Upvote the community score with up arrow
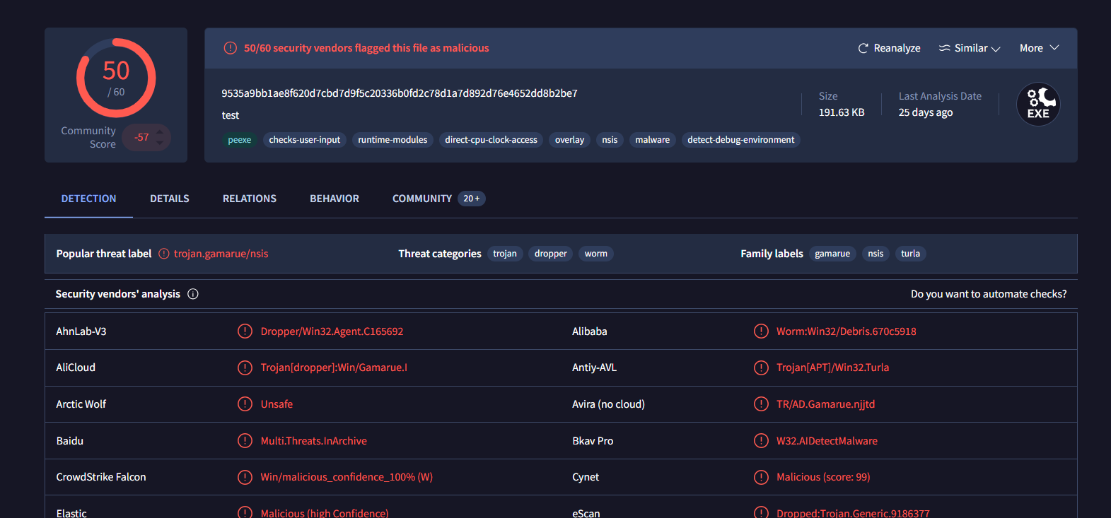 pyautogui.click(x=160, y=131)
